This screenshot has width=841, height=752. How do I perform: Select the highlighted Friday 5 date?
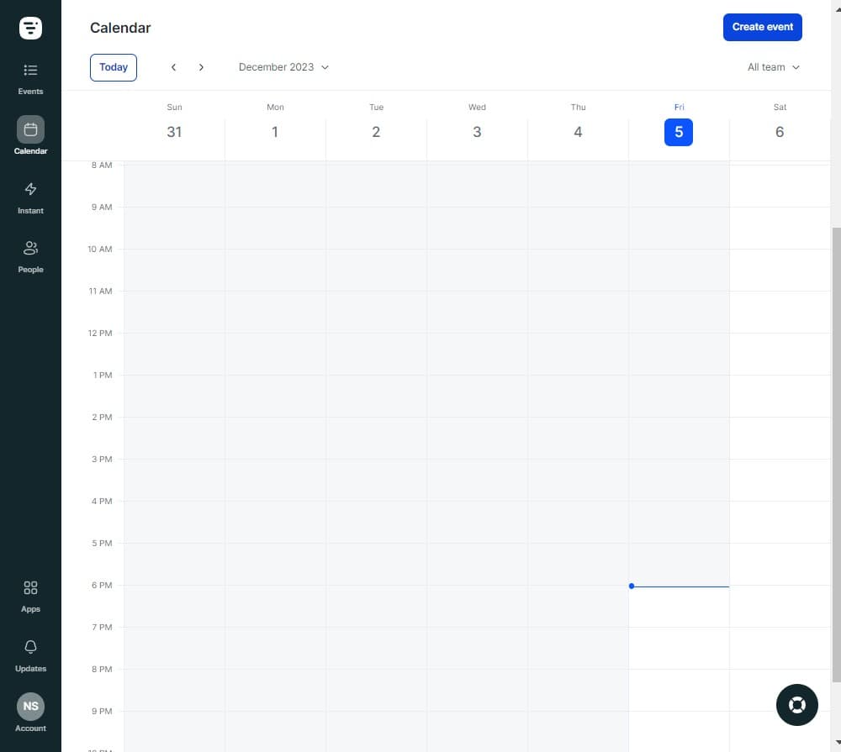(679, 132)
